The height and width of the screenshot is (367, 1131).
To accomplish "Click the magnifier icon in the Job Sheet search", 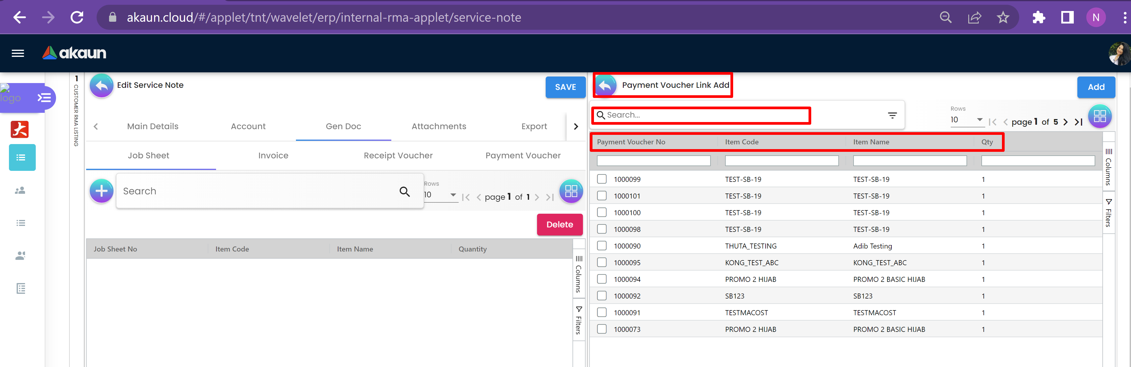I will pos(404,191).
